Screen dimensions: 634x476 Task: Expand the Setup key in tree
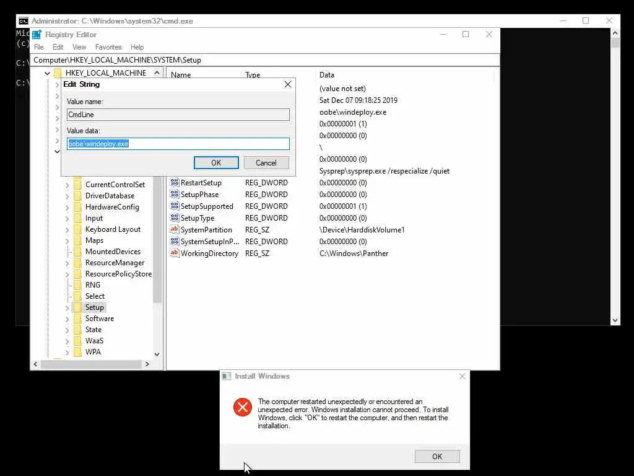67,308
